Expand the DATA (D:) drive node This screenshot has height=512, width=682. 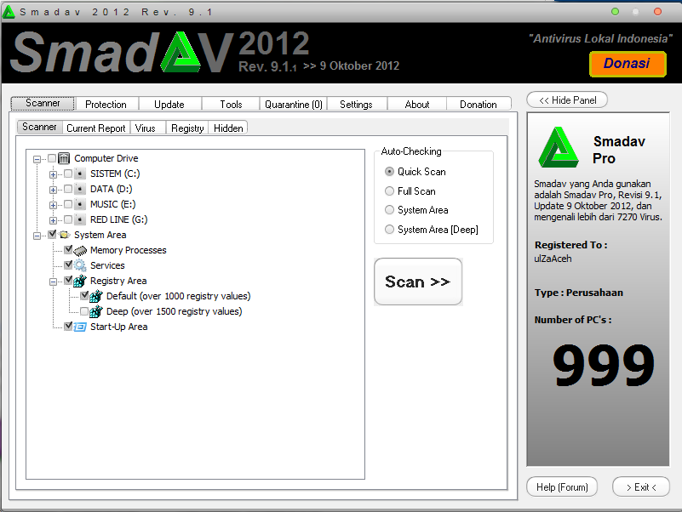53,190
